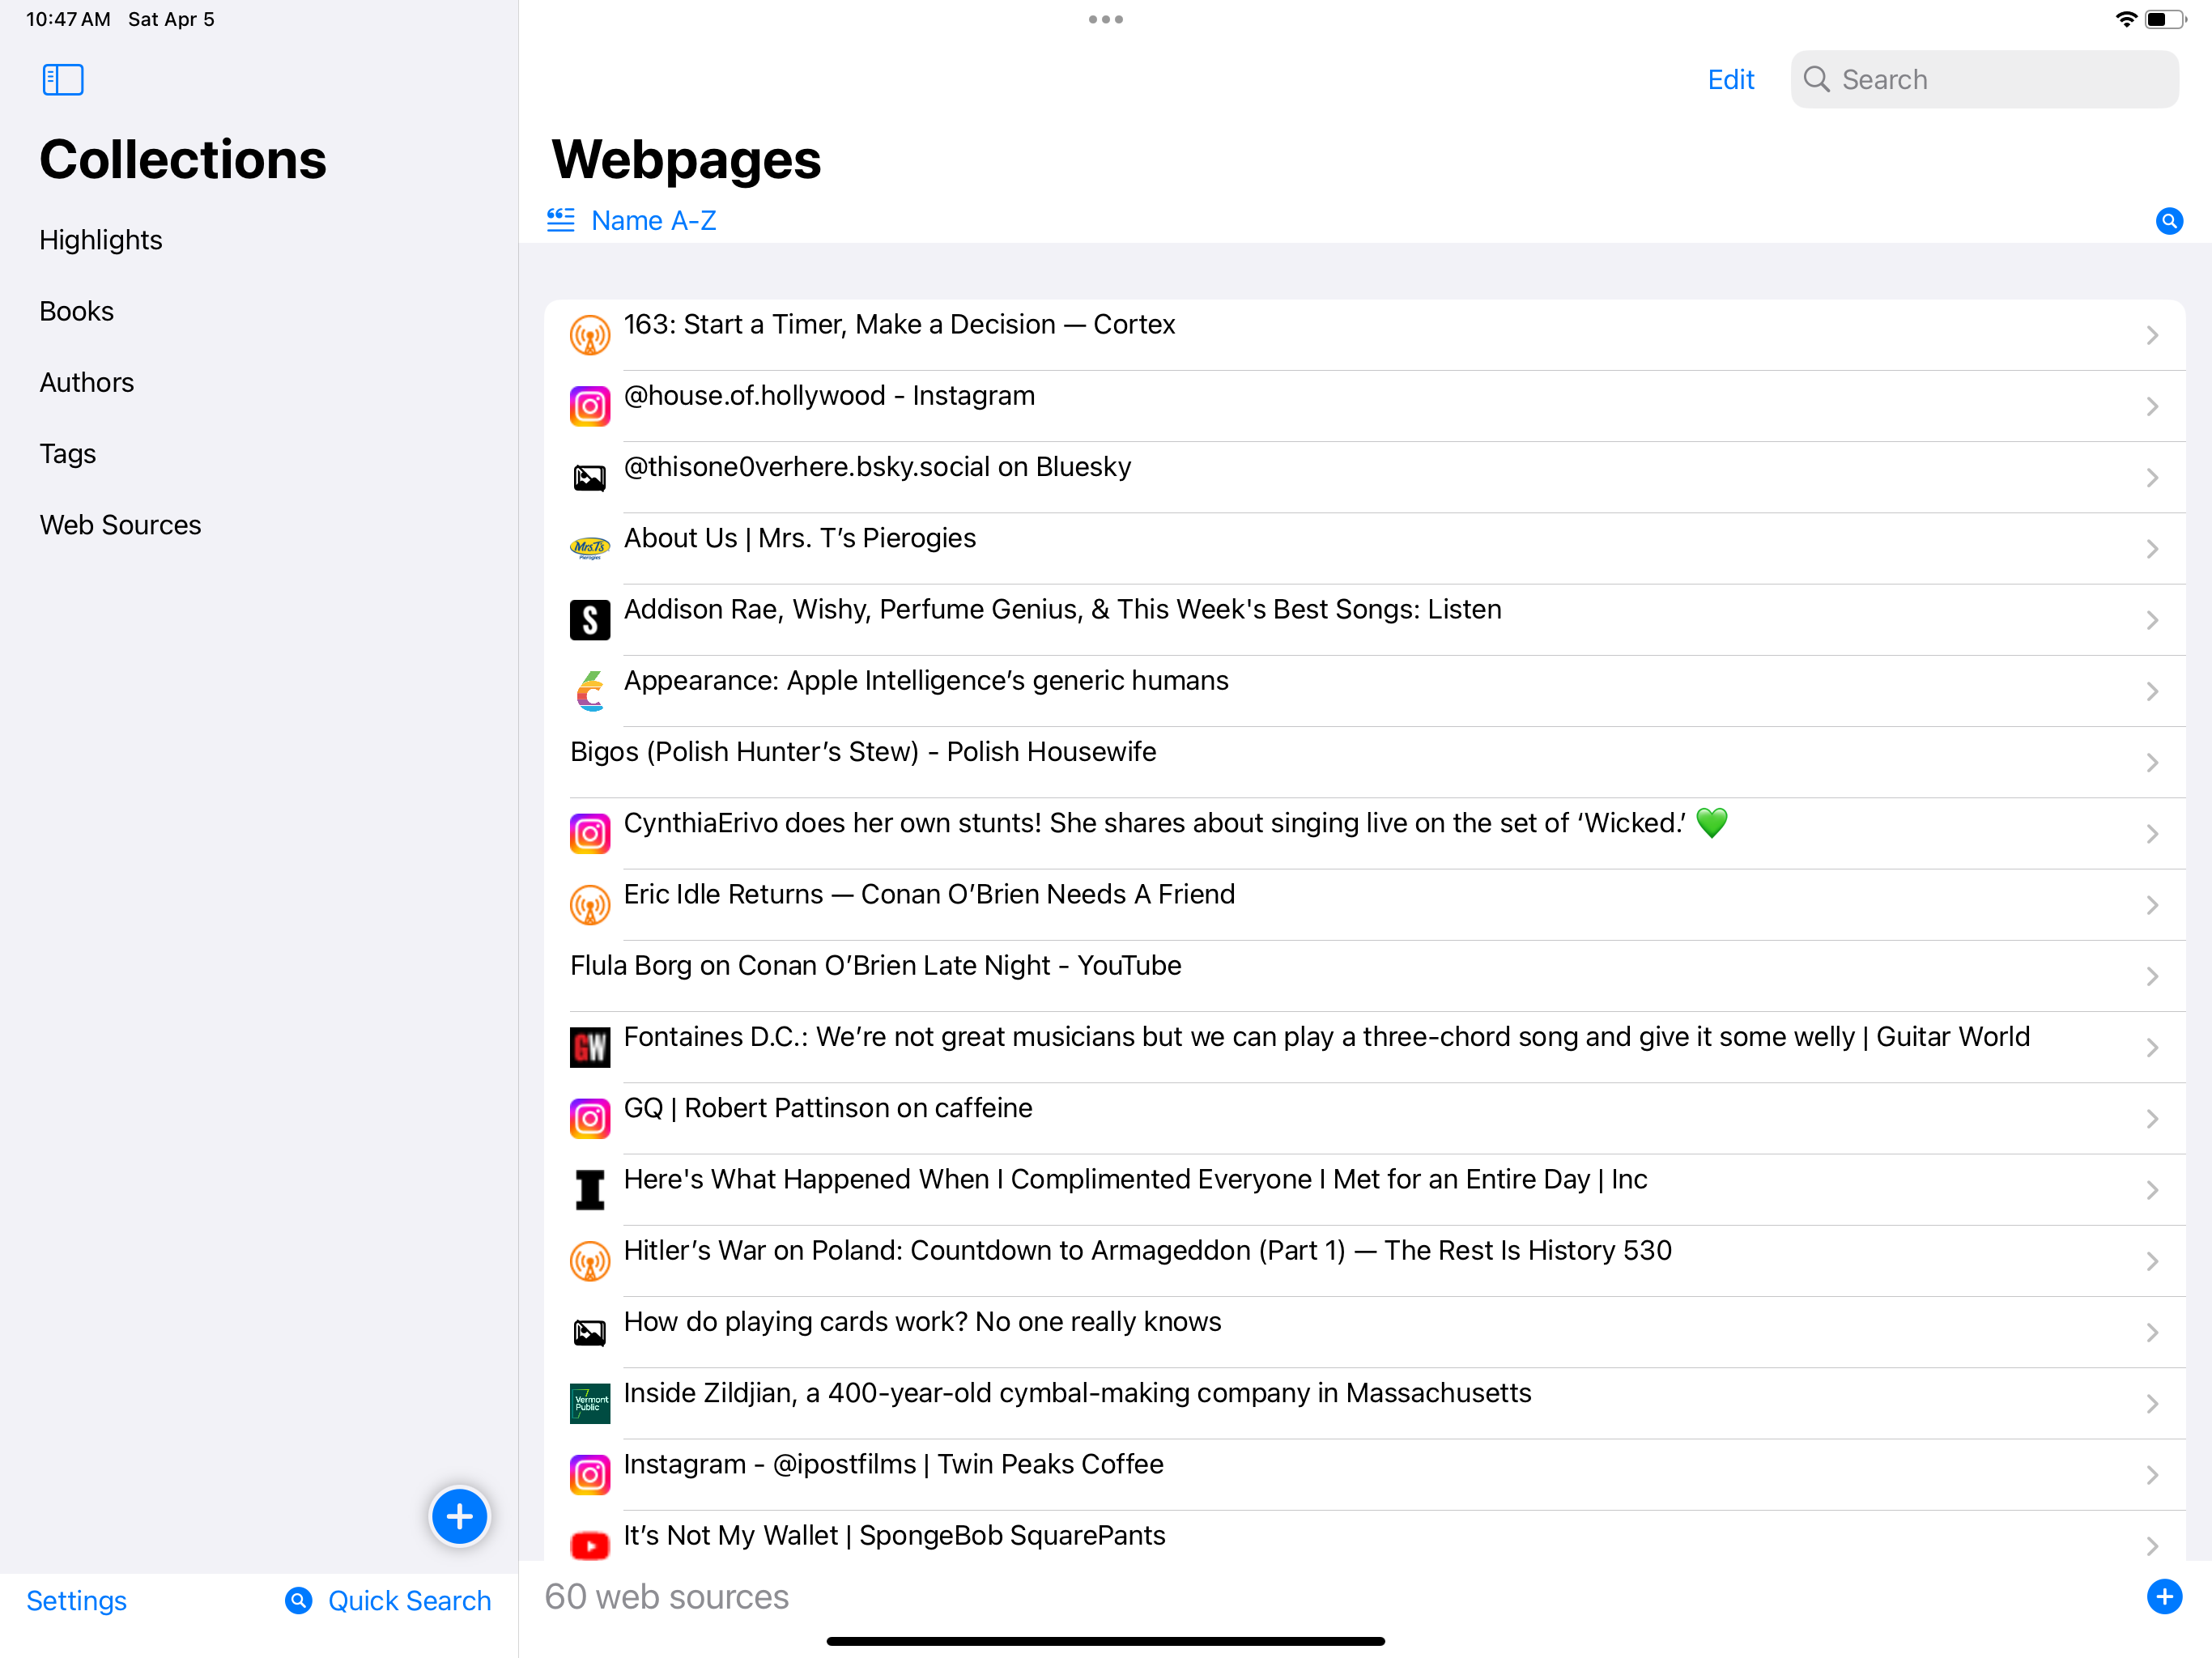
Task: Tap the Instagram icon for GQ Robert Pattinson
Action: point(590,1118)
